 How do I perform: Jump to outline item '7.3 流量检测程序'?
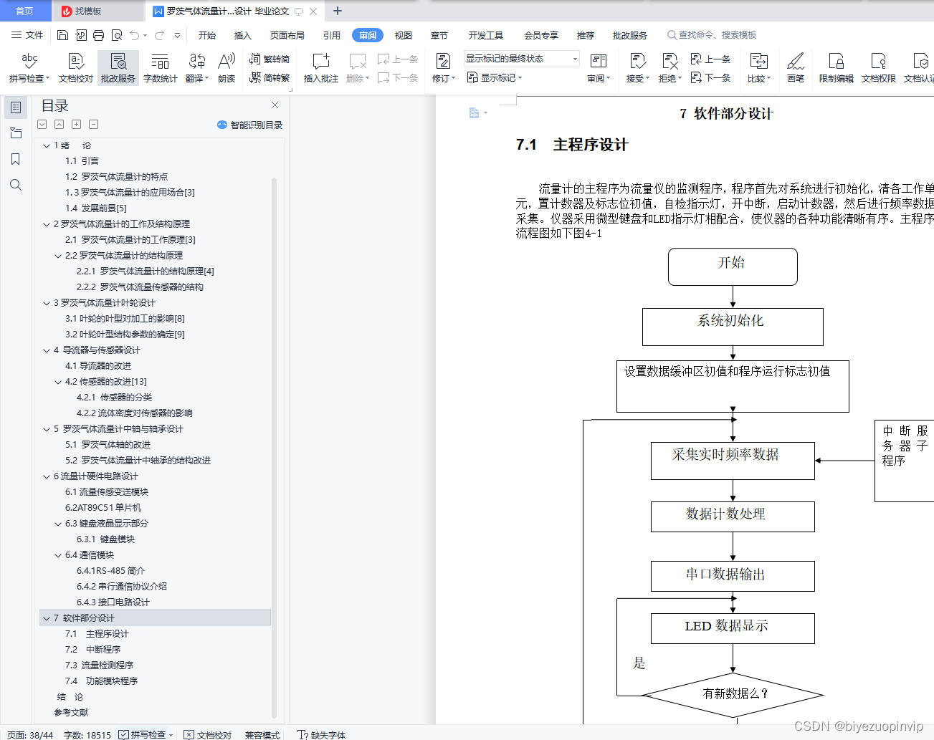pos(99,665)
